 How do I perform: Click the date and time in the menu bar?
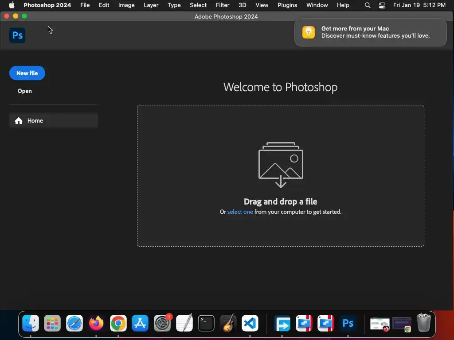click(419, 5)
